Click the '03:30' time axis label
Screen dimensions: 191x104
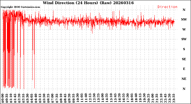(x=28, y=98)
